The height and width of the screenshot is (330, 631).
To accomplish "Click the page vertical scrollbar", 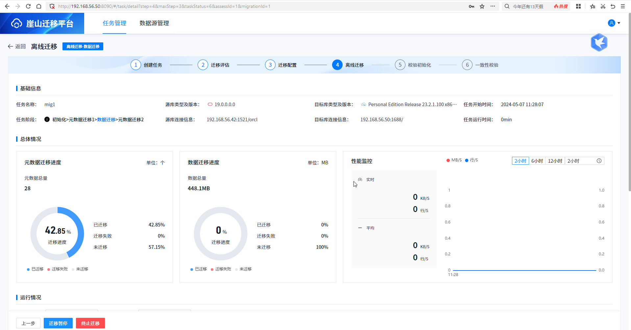I will (630, 102).
